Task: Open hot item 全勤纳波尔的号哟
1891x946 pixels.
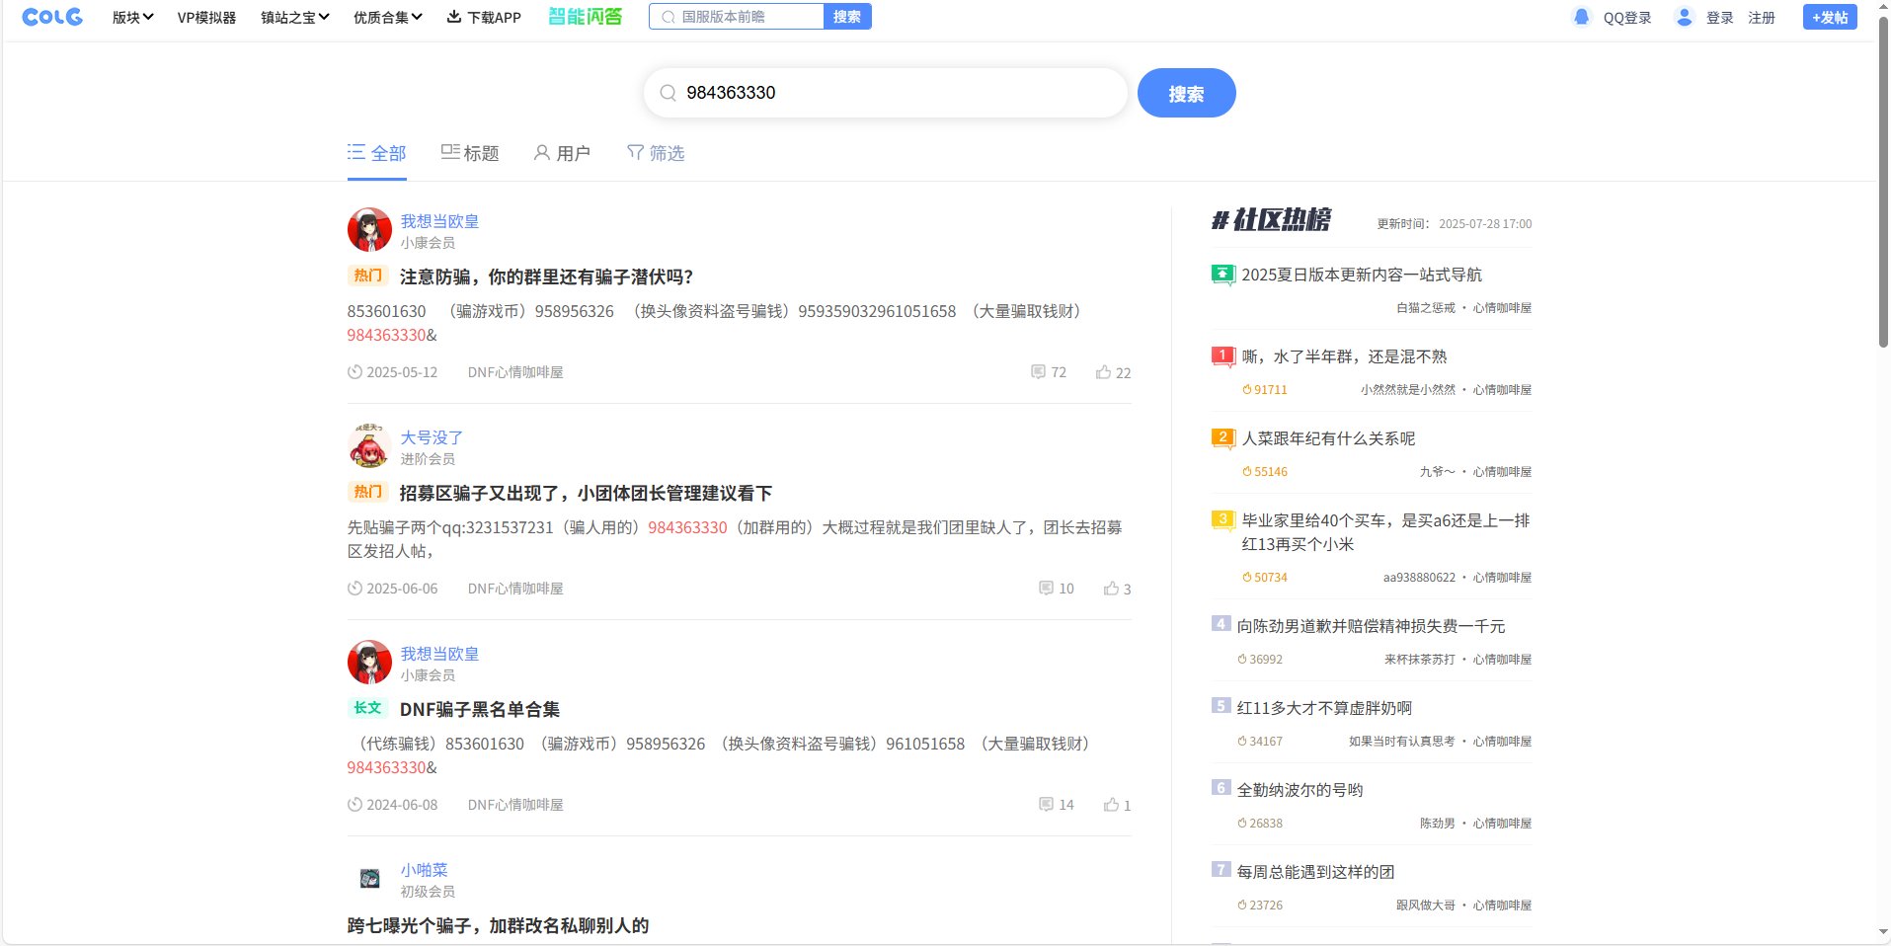Action: click(1300, 790)
